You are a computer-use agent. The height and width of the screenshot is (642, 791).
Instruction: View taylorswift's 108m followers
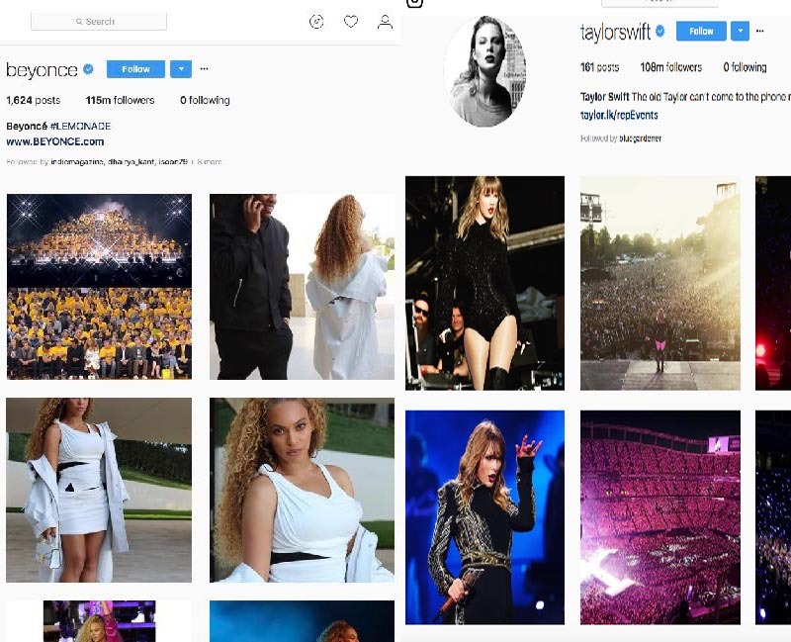[671, 67]
